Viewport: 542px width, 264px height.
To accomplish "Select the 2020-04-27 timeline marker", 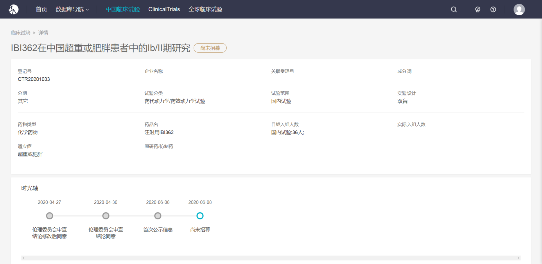I will click(x=49, y=216).
